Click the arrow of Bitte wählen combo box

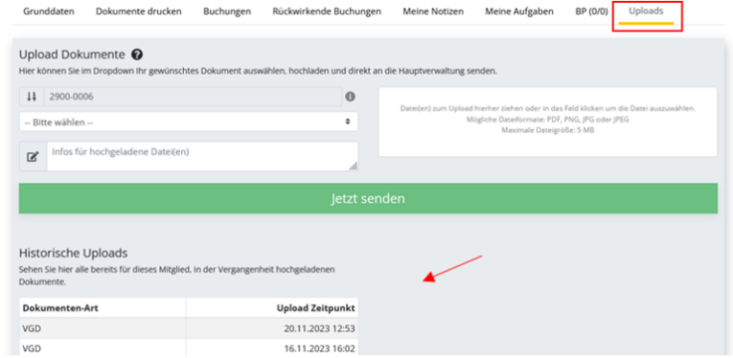(348, 121)
